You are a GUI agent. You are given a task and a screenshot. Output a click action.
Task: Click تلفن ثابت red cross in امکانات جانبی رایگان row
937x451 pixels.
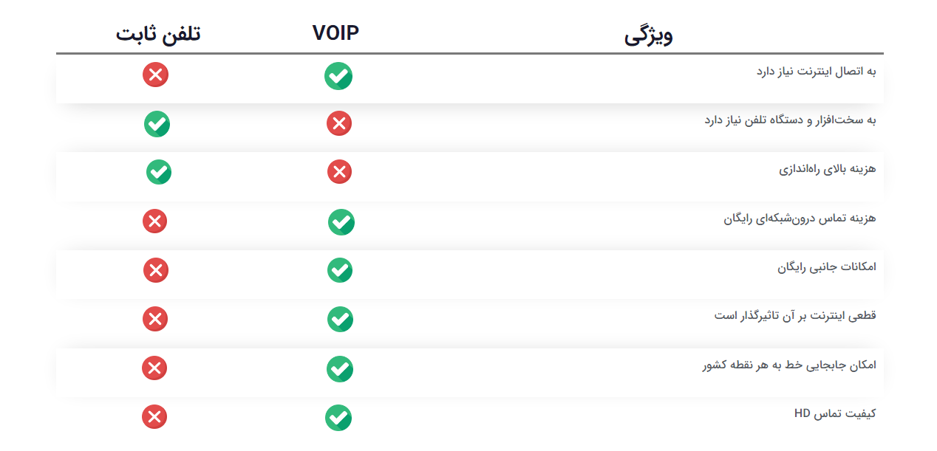[x=156, y=270]
